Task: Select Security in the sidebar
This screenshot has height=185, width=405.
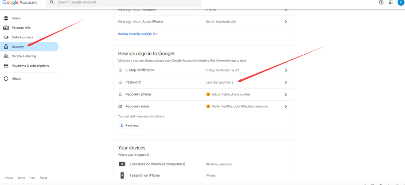Action: click(18, 47)
